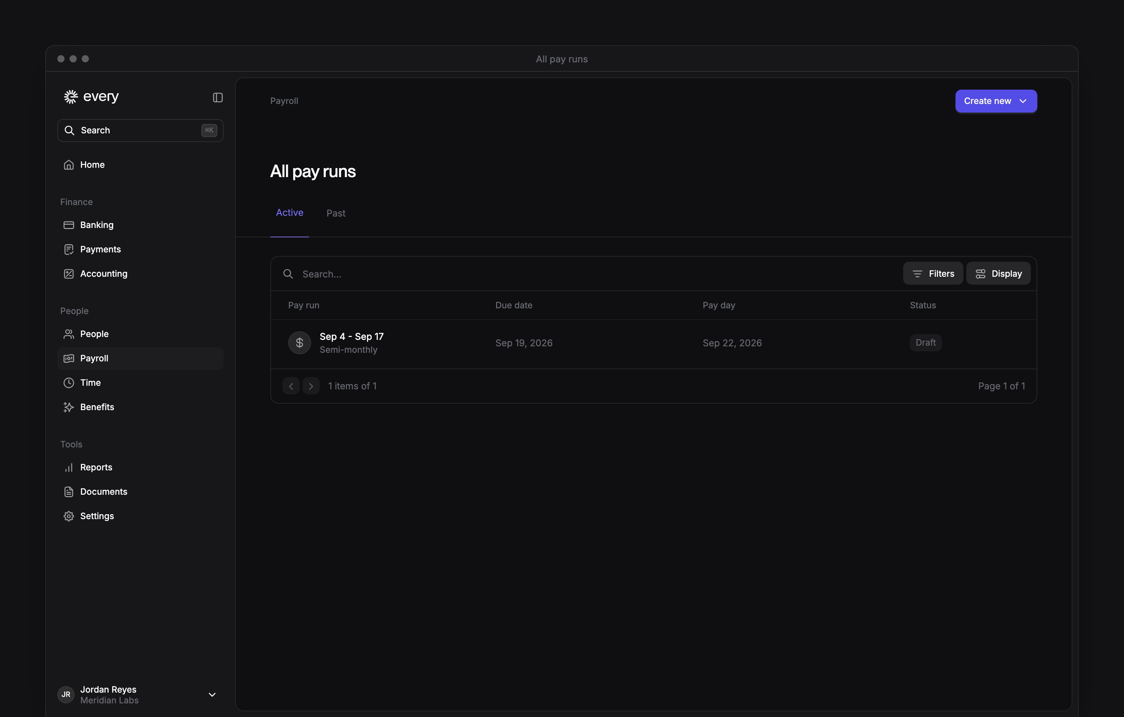Click the Banking card icon

click(x=68, y=225)
